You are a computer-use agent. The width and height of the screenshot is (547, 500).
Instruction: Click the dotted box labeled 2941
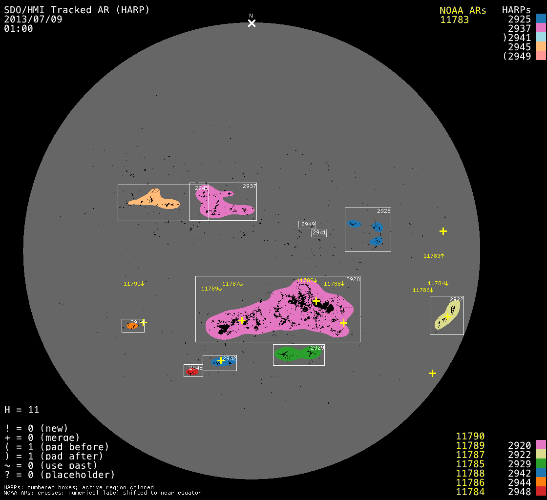[319, 233]
